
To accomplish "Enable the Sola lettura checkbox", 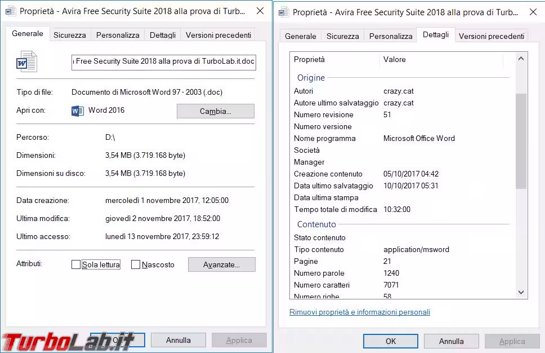I will click(x=76, y=264).
